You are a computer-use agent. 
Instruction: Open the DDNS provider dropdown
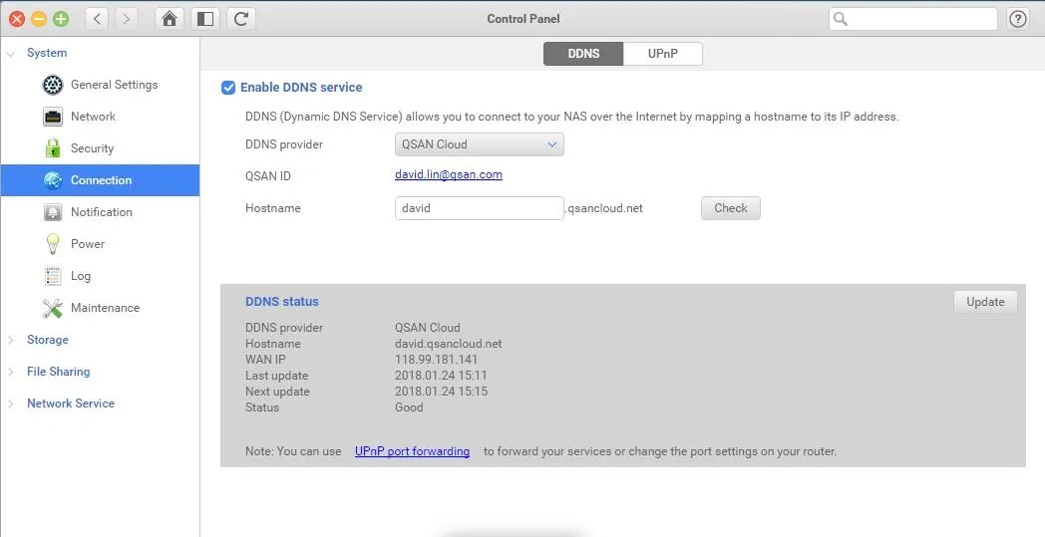coord(480,144)
